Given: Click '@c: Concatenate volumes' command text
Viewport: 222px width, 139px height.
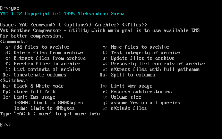Looking at the screenshot, I should pyautogui.click(x=34, y=75).
